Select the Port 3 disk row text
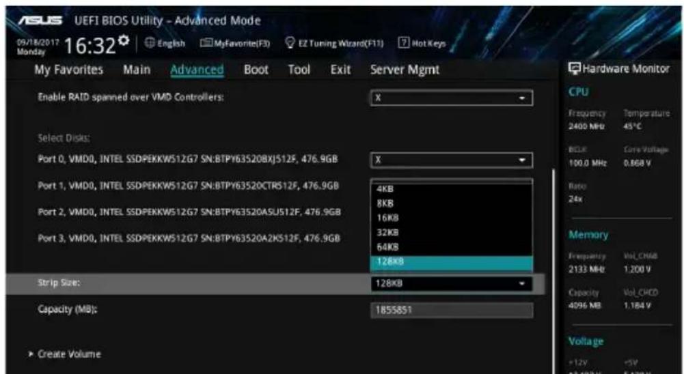This screenshot has height=374, width=684. pos(189,238)
